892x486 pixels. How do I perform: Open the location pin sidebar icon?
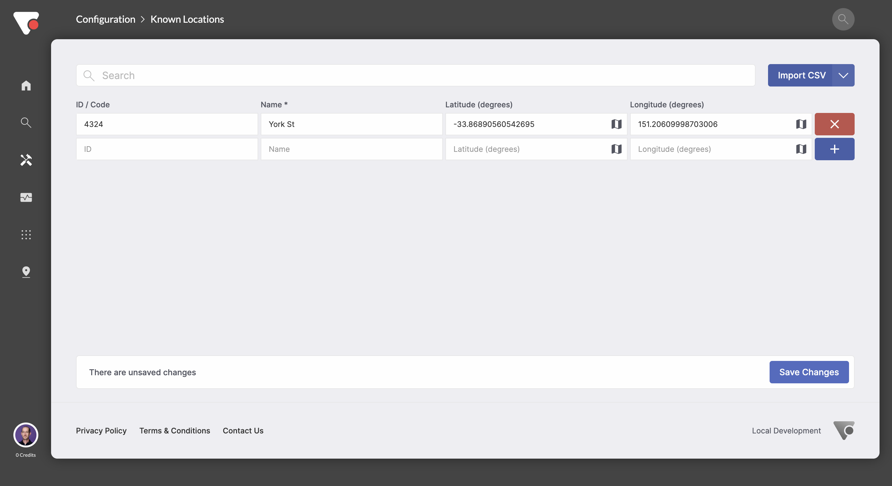[x=26, y=272]
